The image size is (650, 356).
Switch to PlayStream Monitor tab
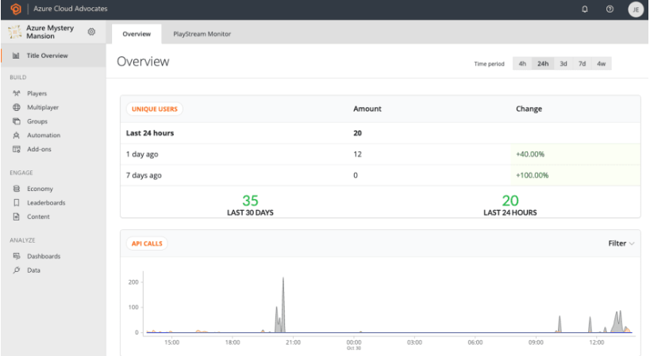202,34
